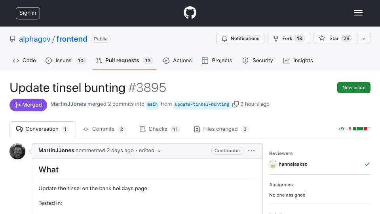Click the repository book icon
Image resolution: width=380 pixels, height=214 pixels.
(x=13, y=39)
